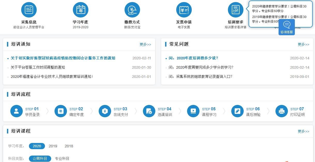Select 2020 as the study year
The width and height of the screenshot is (315, 162).
pos(37,146)
